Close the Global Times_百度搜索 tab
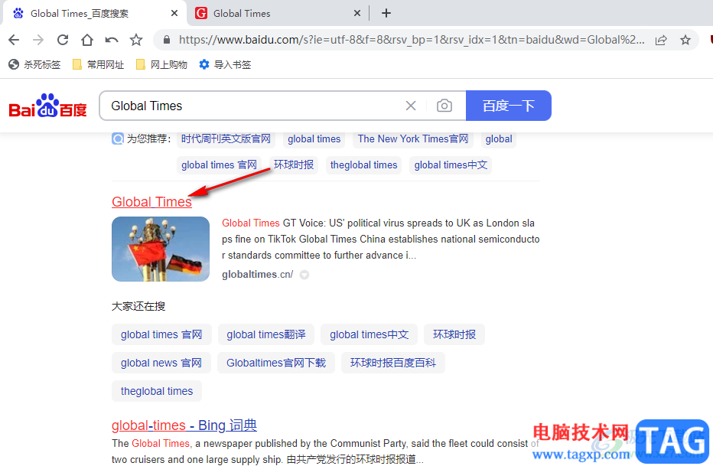713x466 pixels. click(174, 13)
